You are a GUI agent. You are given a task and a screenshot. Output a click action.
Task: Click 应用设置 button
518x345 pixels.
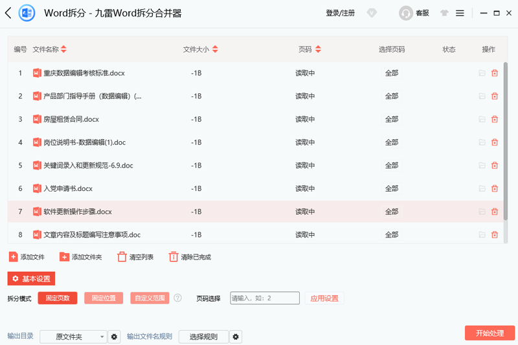324,298
